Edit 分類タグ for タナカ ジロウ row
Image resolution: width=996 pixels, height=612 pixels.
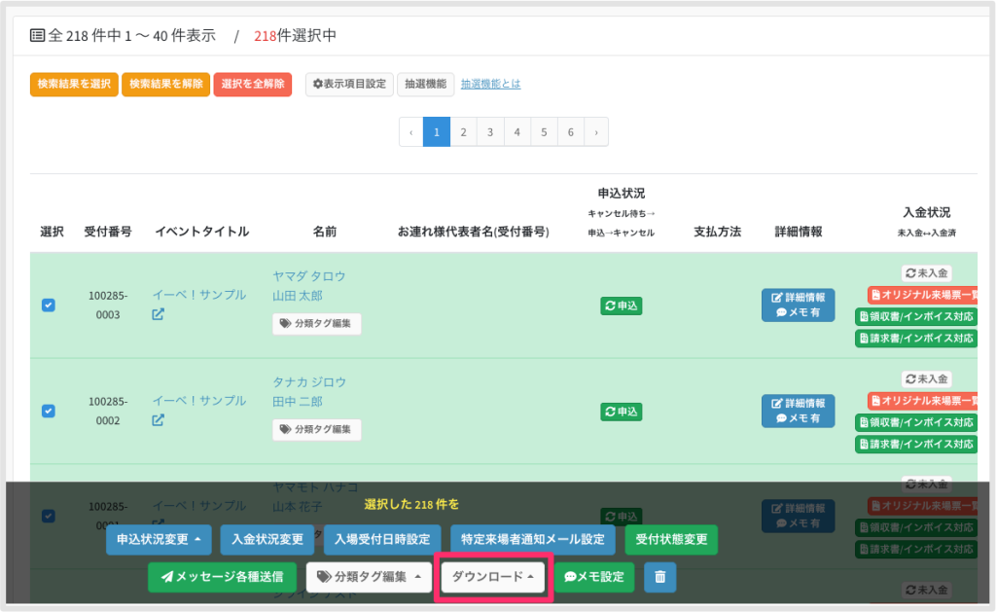[316, 430]
